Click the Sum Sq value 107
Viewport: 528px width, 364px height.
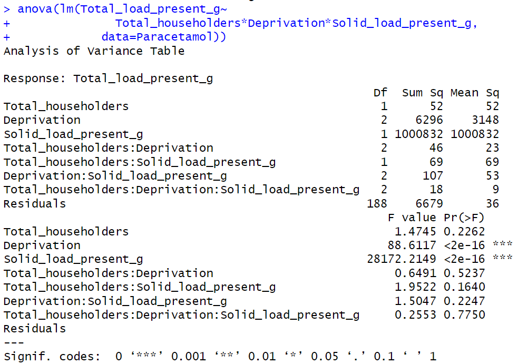tap(433, 176)
